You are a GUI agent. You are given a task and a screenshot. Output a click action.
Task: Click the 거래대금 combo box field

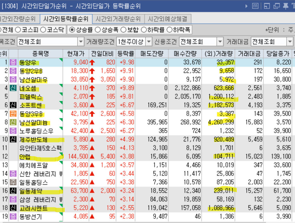point(272,42)
